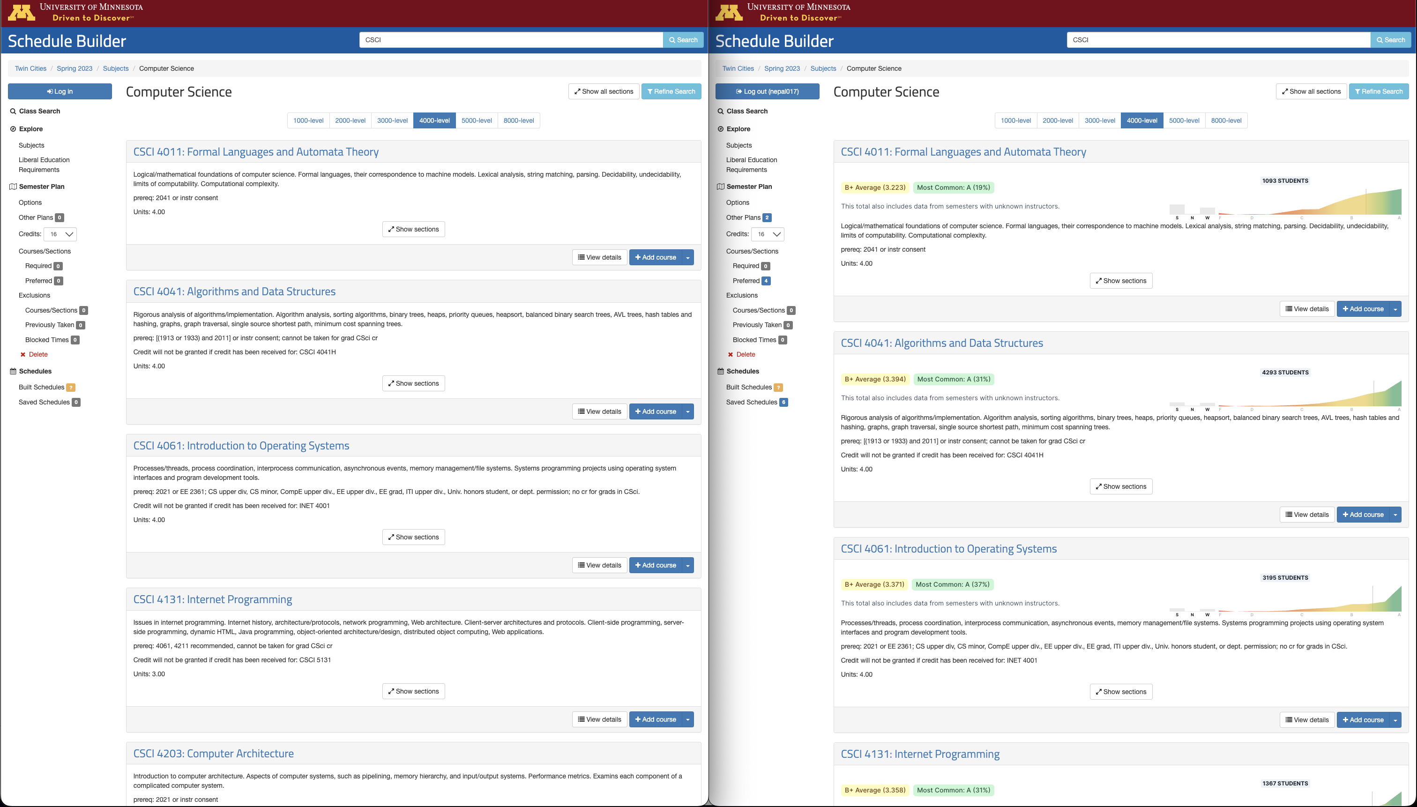Click University of Minnesota logo in left window

(x=75, y=12)
